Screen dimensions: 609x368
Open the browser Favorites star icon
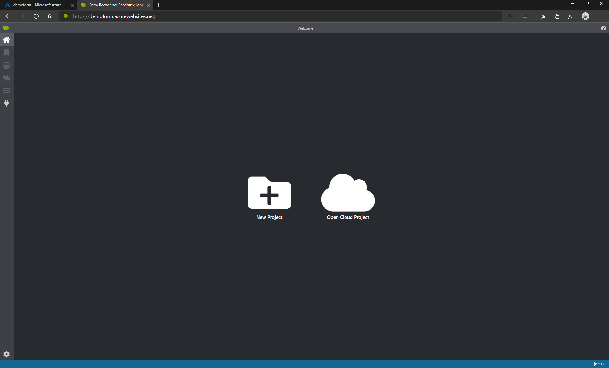coord(543,16)
